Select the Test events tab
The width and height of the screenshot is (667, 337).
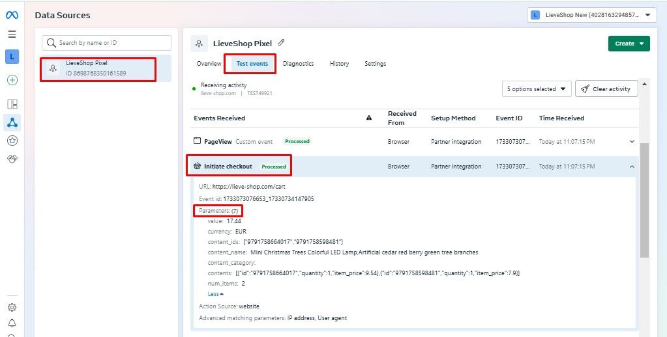[252, 64]
